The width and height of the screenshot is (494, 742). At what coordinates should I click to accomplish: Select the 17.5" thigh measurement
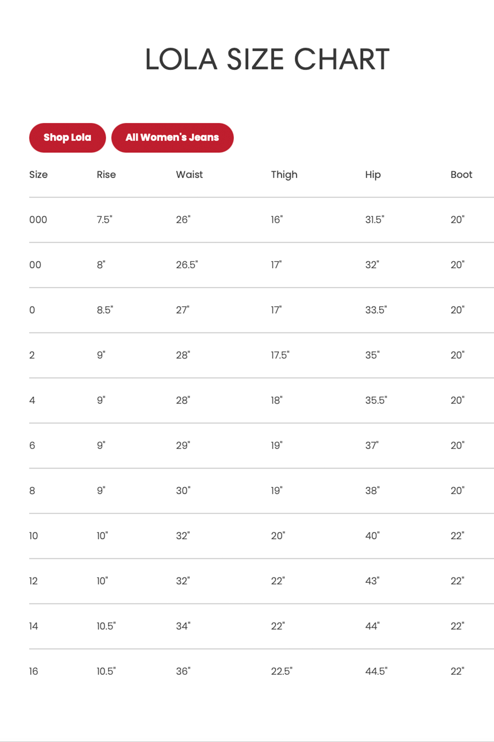coord(280,355)
